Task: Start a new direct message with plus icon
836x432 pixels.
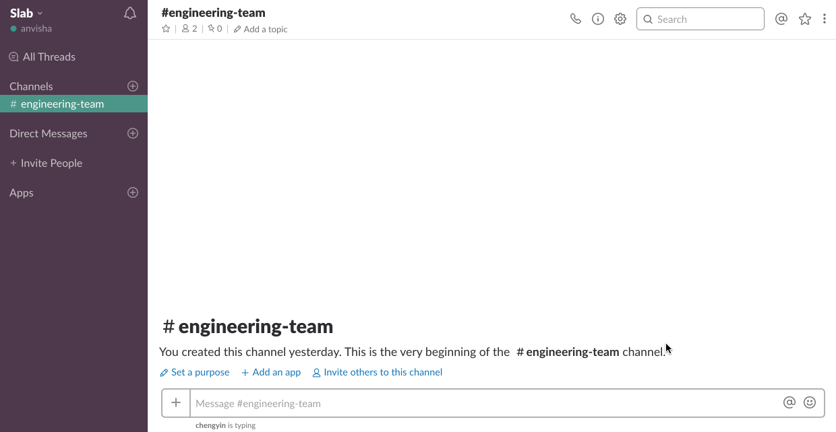Action: [133, 133]
